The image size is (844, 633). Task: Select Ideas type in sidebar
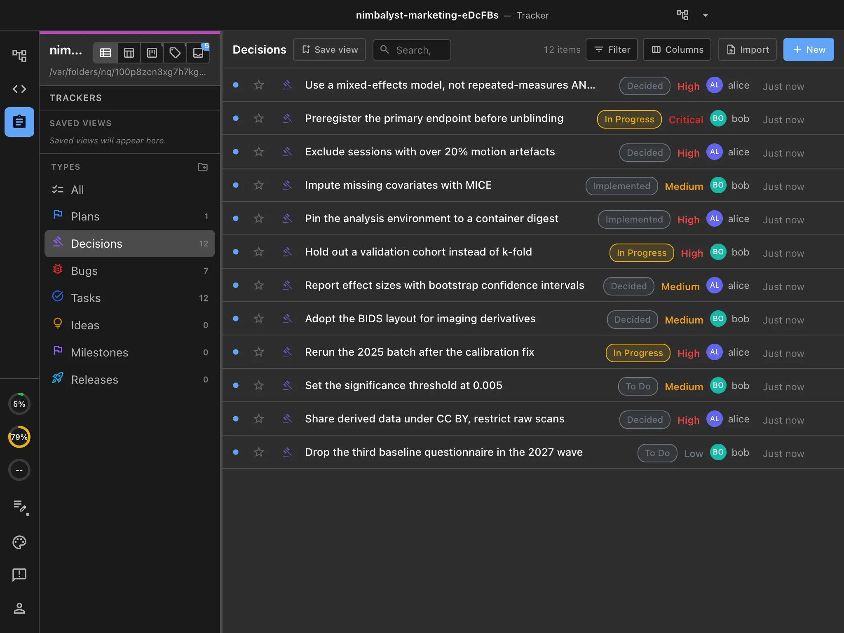point(130,325)
